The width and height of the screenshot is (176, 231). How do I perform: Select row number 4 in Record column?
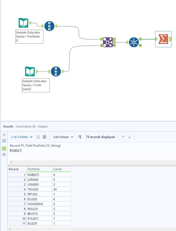click(17, 189)
